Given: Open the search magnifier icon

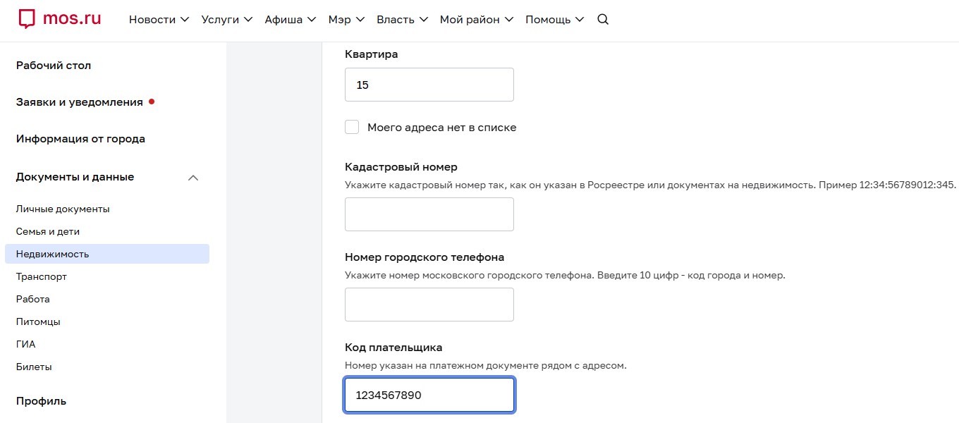Looking at the screenshot, I should (602, 20).
